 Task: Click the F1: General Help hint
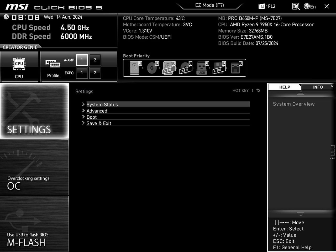pos(292,248)
